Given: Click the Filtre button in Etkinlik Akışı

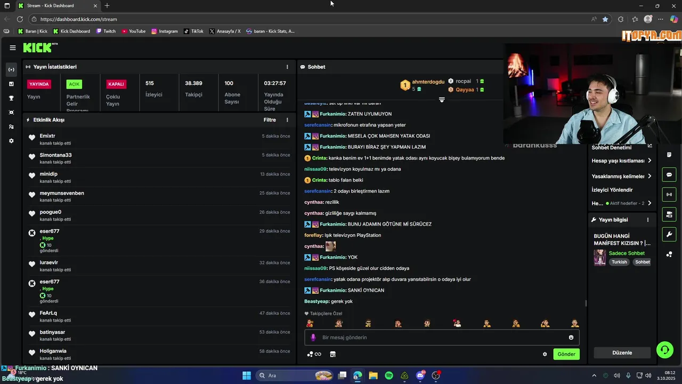Looking at the screenshot, I should [x=270, y=120].
